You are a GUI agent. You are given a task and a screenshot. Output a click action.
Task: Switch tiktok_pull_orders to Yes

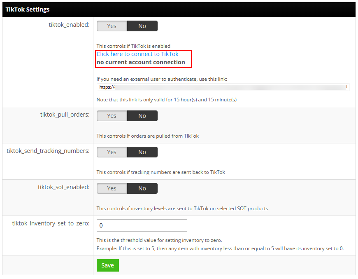coord(112,116)
